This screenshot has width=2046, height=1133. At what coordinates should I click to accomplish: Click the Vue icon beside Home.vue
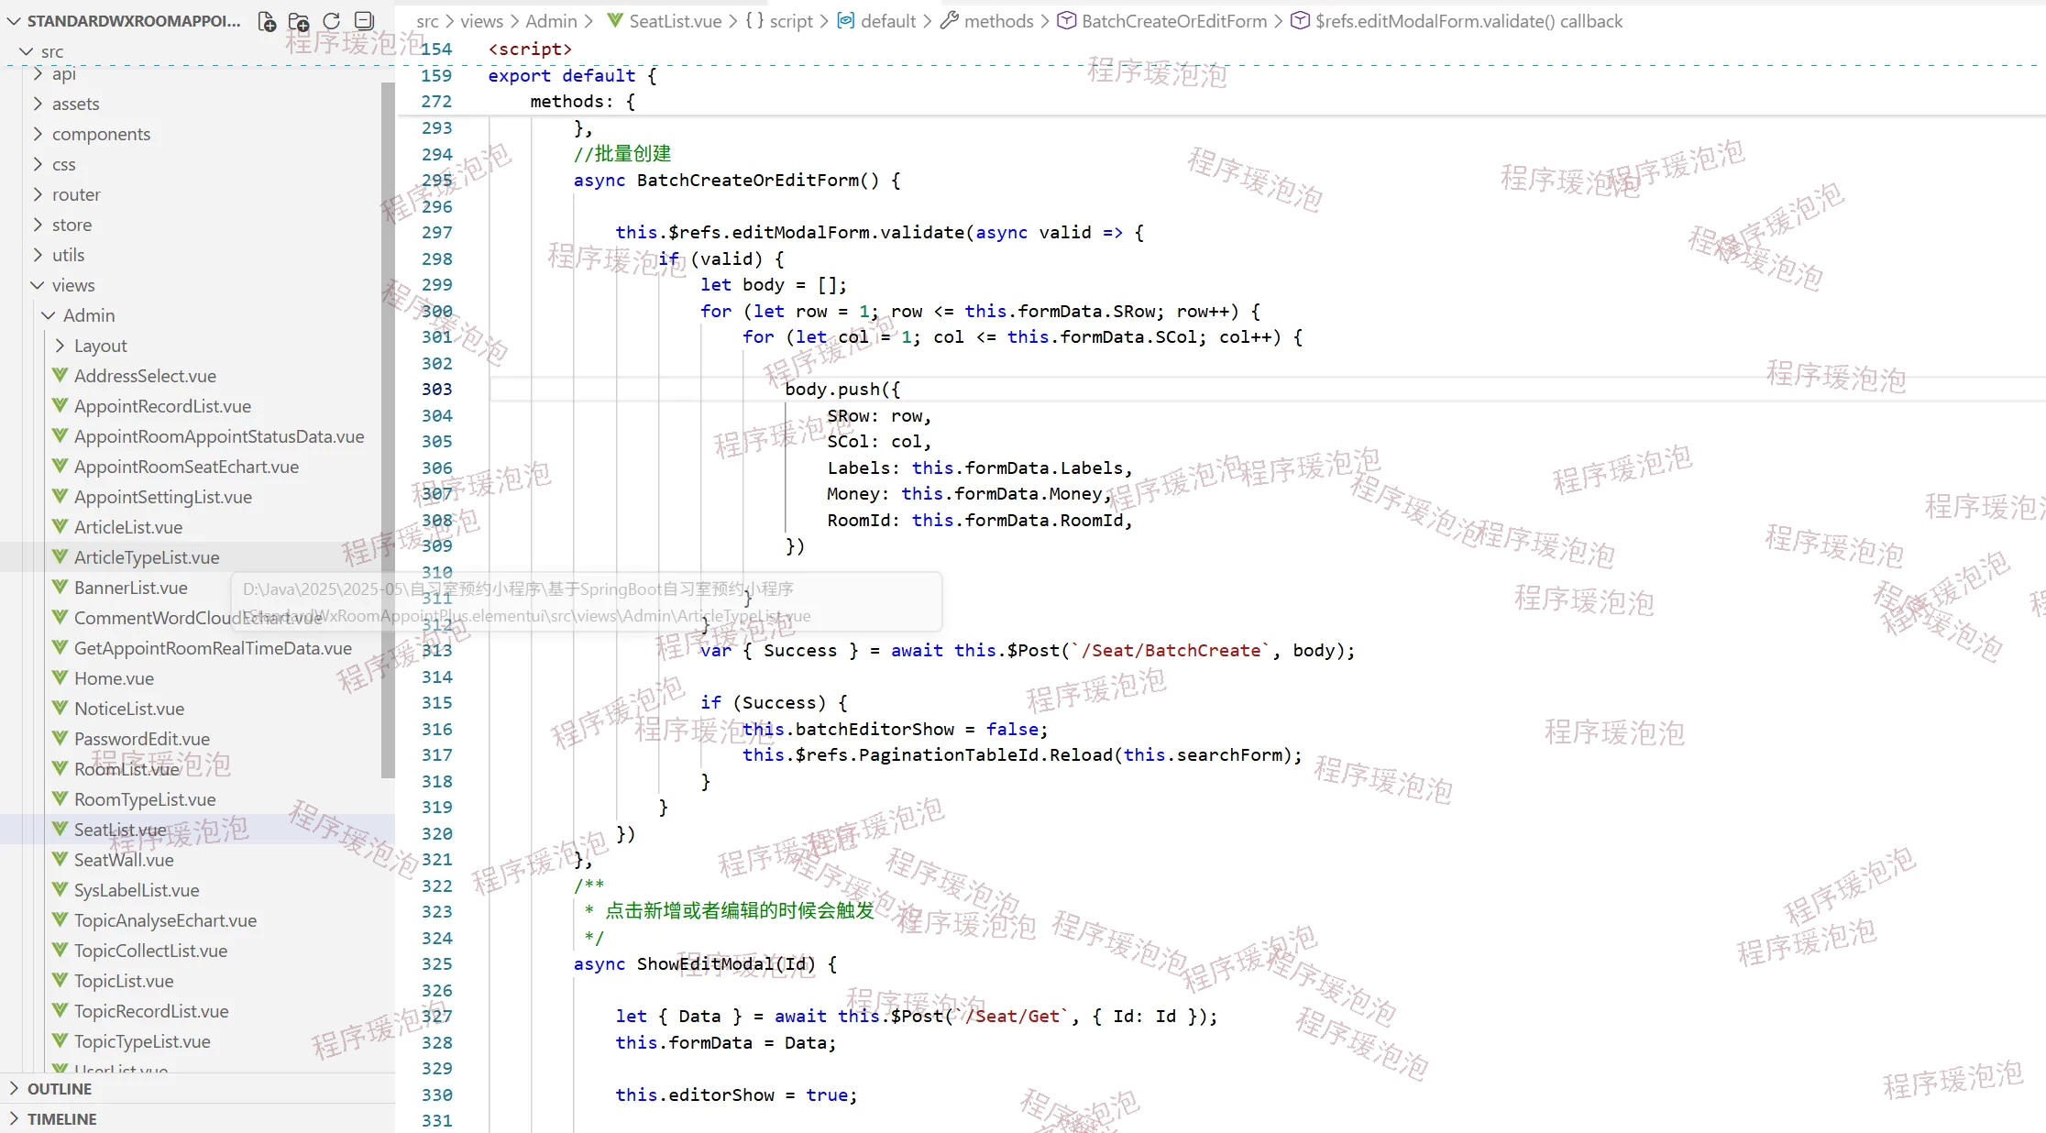pos(60,678)
